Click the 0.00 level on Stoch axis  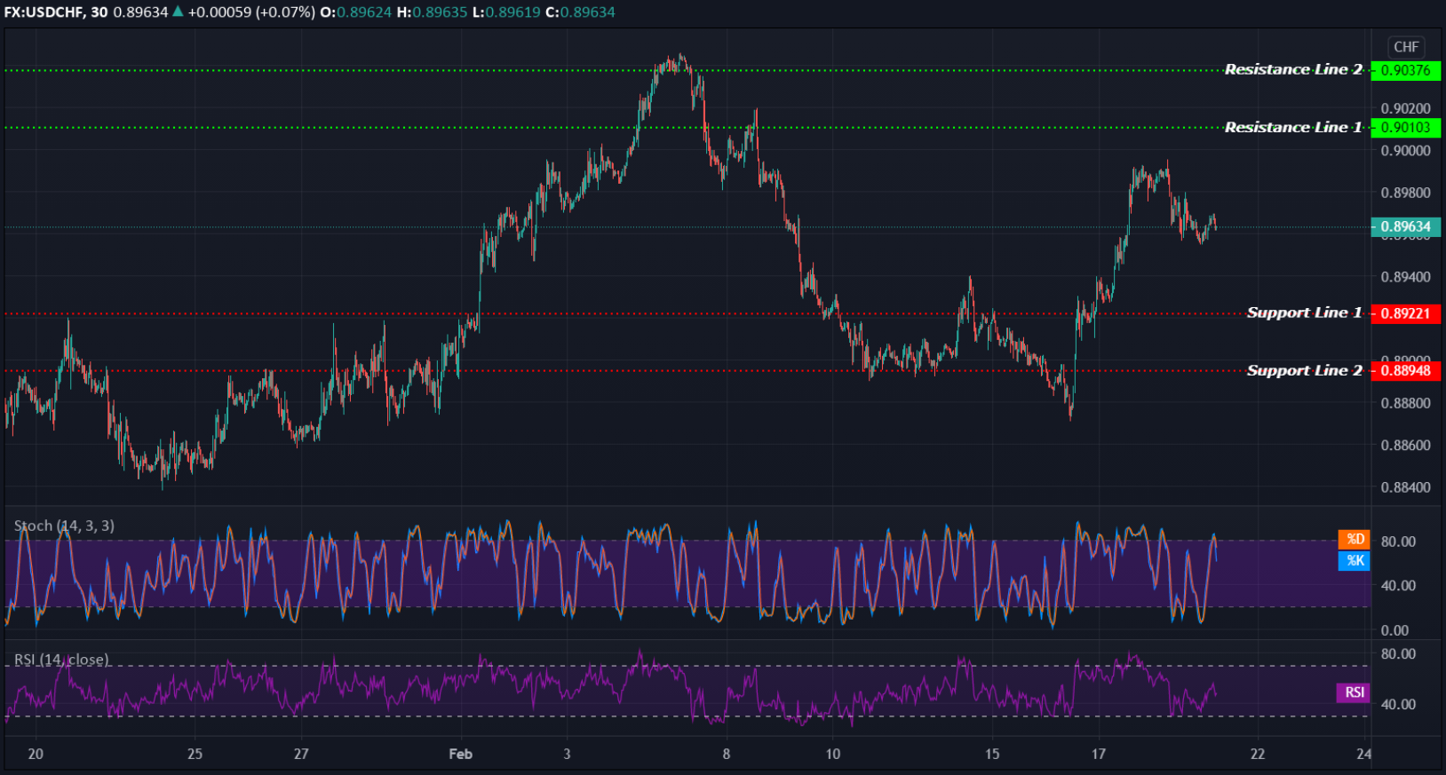pyautogui.click(x=1394, y=630)
